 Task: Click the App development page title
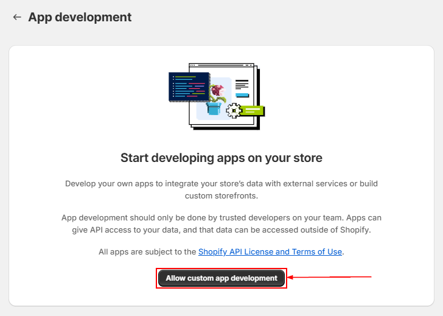point(80,17)
